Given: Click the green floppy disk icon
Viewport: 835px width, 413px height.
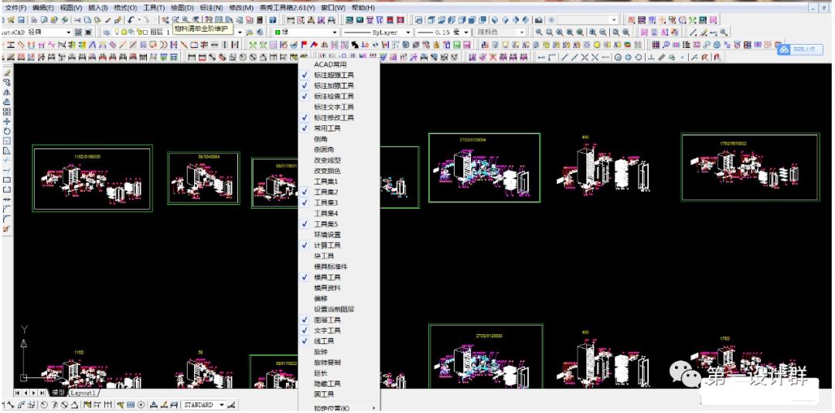Looking at the screenshot, I should click(457, 45).
